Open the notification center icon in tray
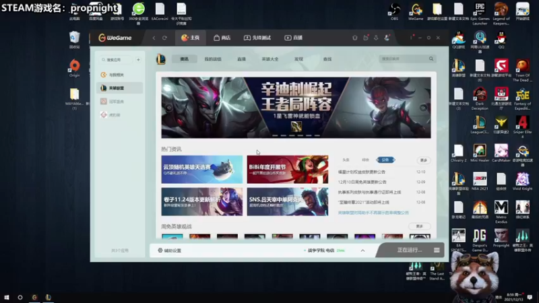539x303 pixels. (x=530, y=297)
